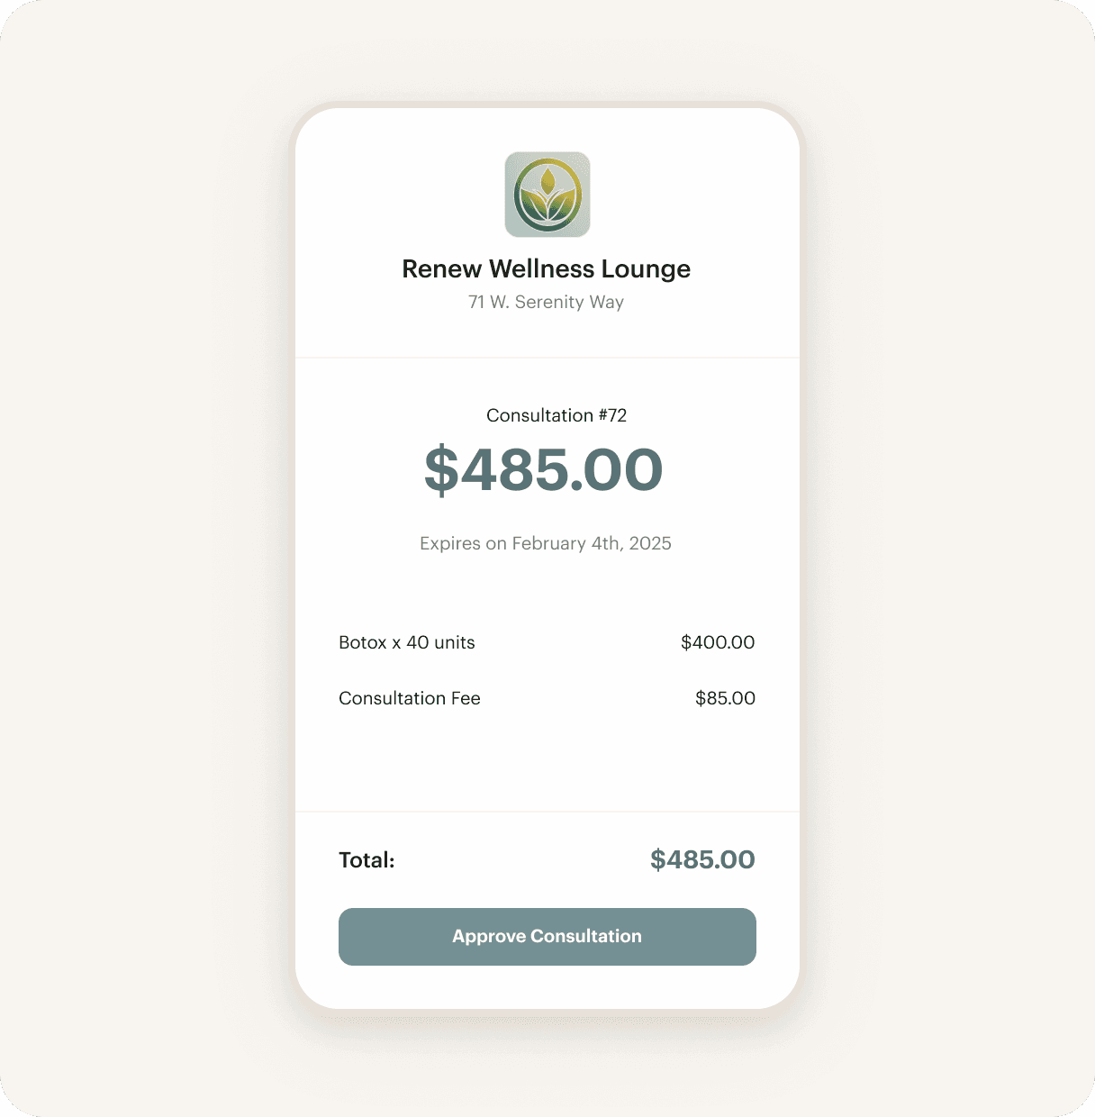Screen dimensions: 1095x1117
Task: Click the divider line above Total
Action: 547,812
